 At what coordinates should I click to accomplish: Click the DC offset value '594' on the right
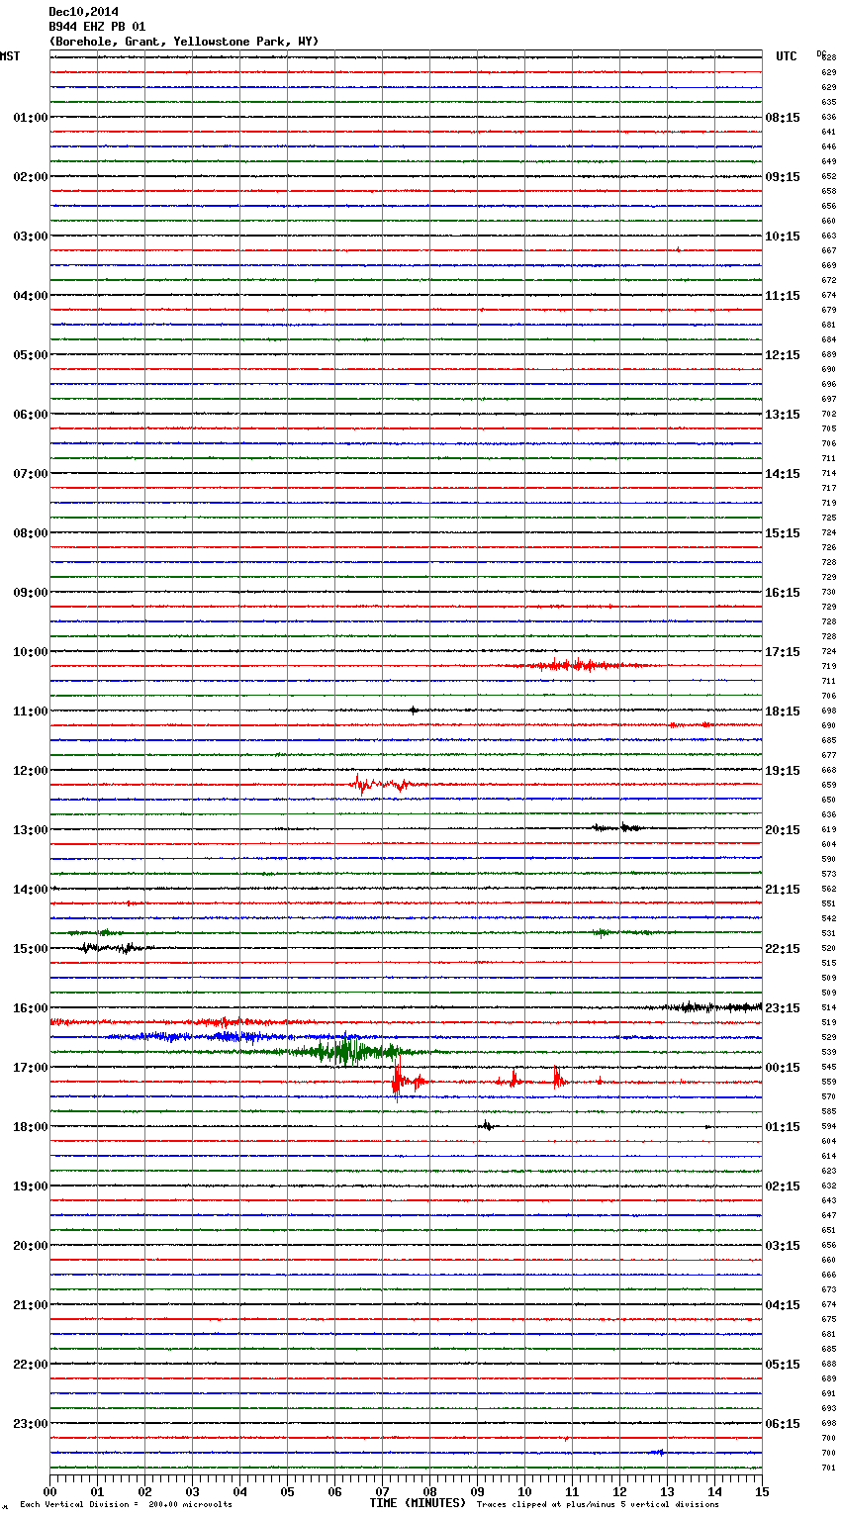coord(828,1126)
